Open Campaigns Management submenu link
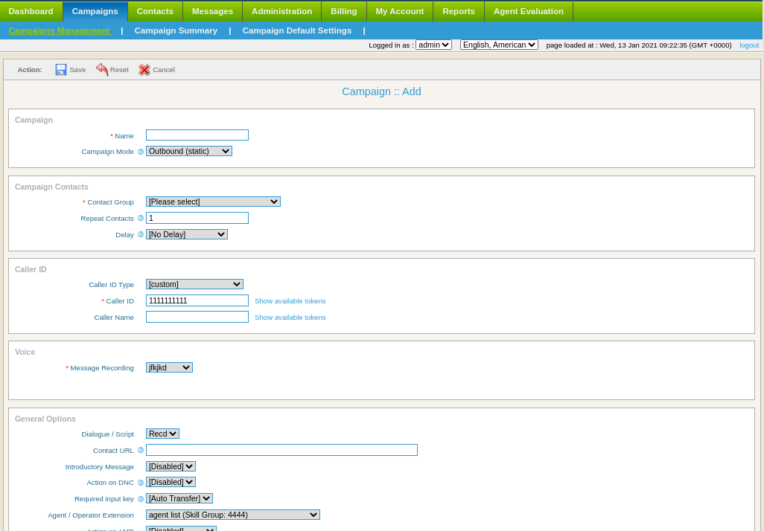The image size is (764, 531). coord(60,30)
